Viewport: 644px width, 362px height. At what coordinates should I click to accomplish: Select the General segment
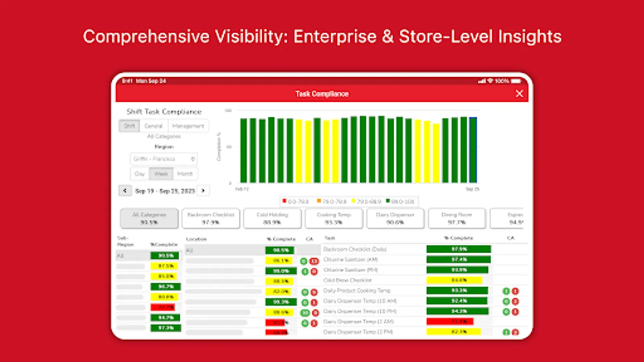(x=154, y=126)
